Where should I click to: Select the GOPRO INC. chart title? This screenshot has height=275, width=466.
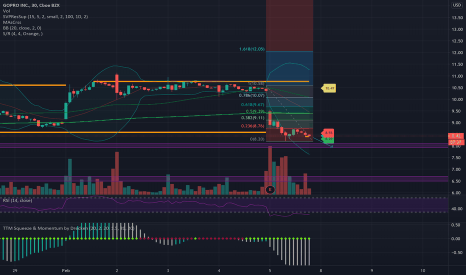31,5
